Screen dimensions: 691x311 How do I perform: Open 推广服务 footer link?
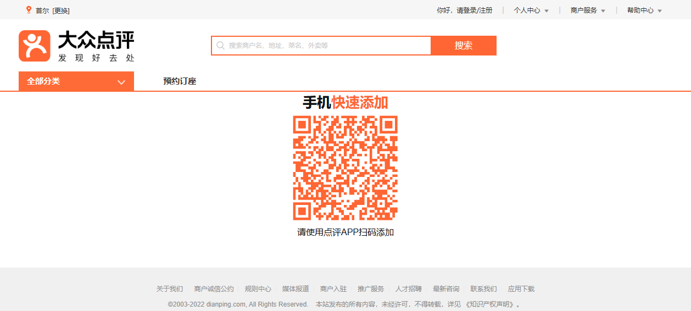pyautogui.click(x=371, y=289)
